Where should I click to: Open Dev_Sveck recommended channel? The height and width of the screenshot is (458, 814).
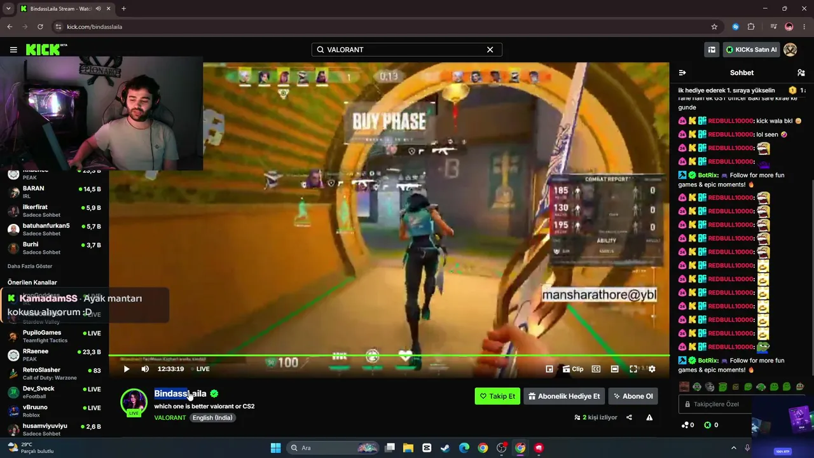pyautogui.click(x=54, y=392)
